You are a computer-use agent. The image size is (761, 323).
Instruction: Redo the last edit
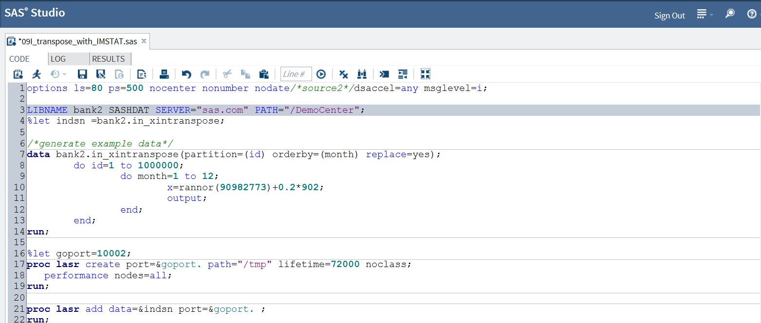pyautogui.click(x=205, y=74)
